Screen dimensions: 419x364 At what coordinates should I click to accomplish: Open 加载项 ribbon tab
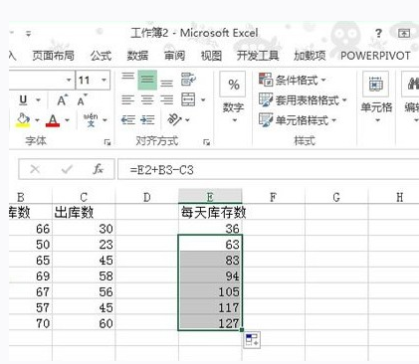point(310,56)
